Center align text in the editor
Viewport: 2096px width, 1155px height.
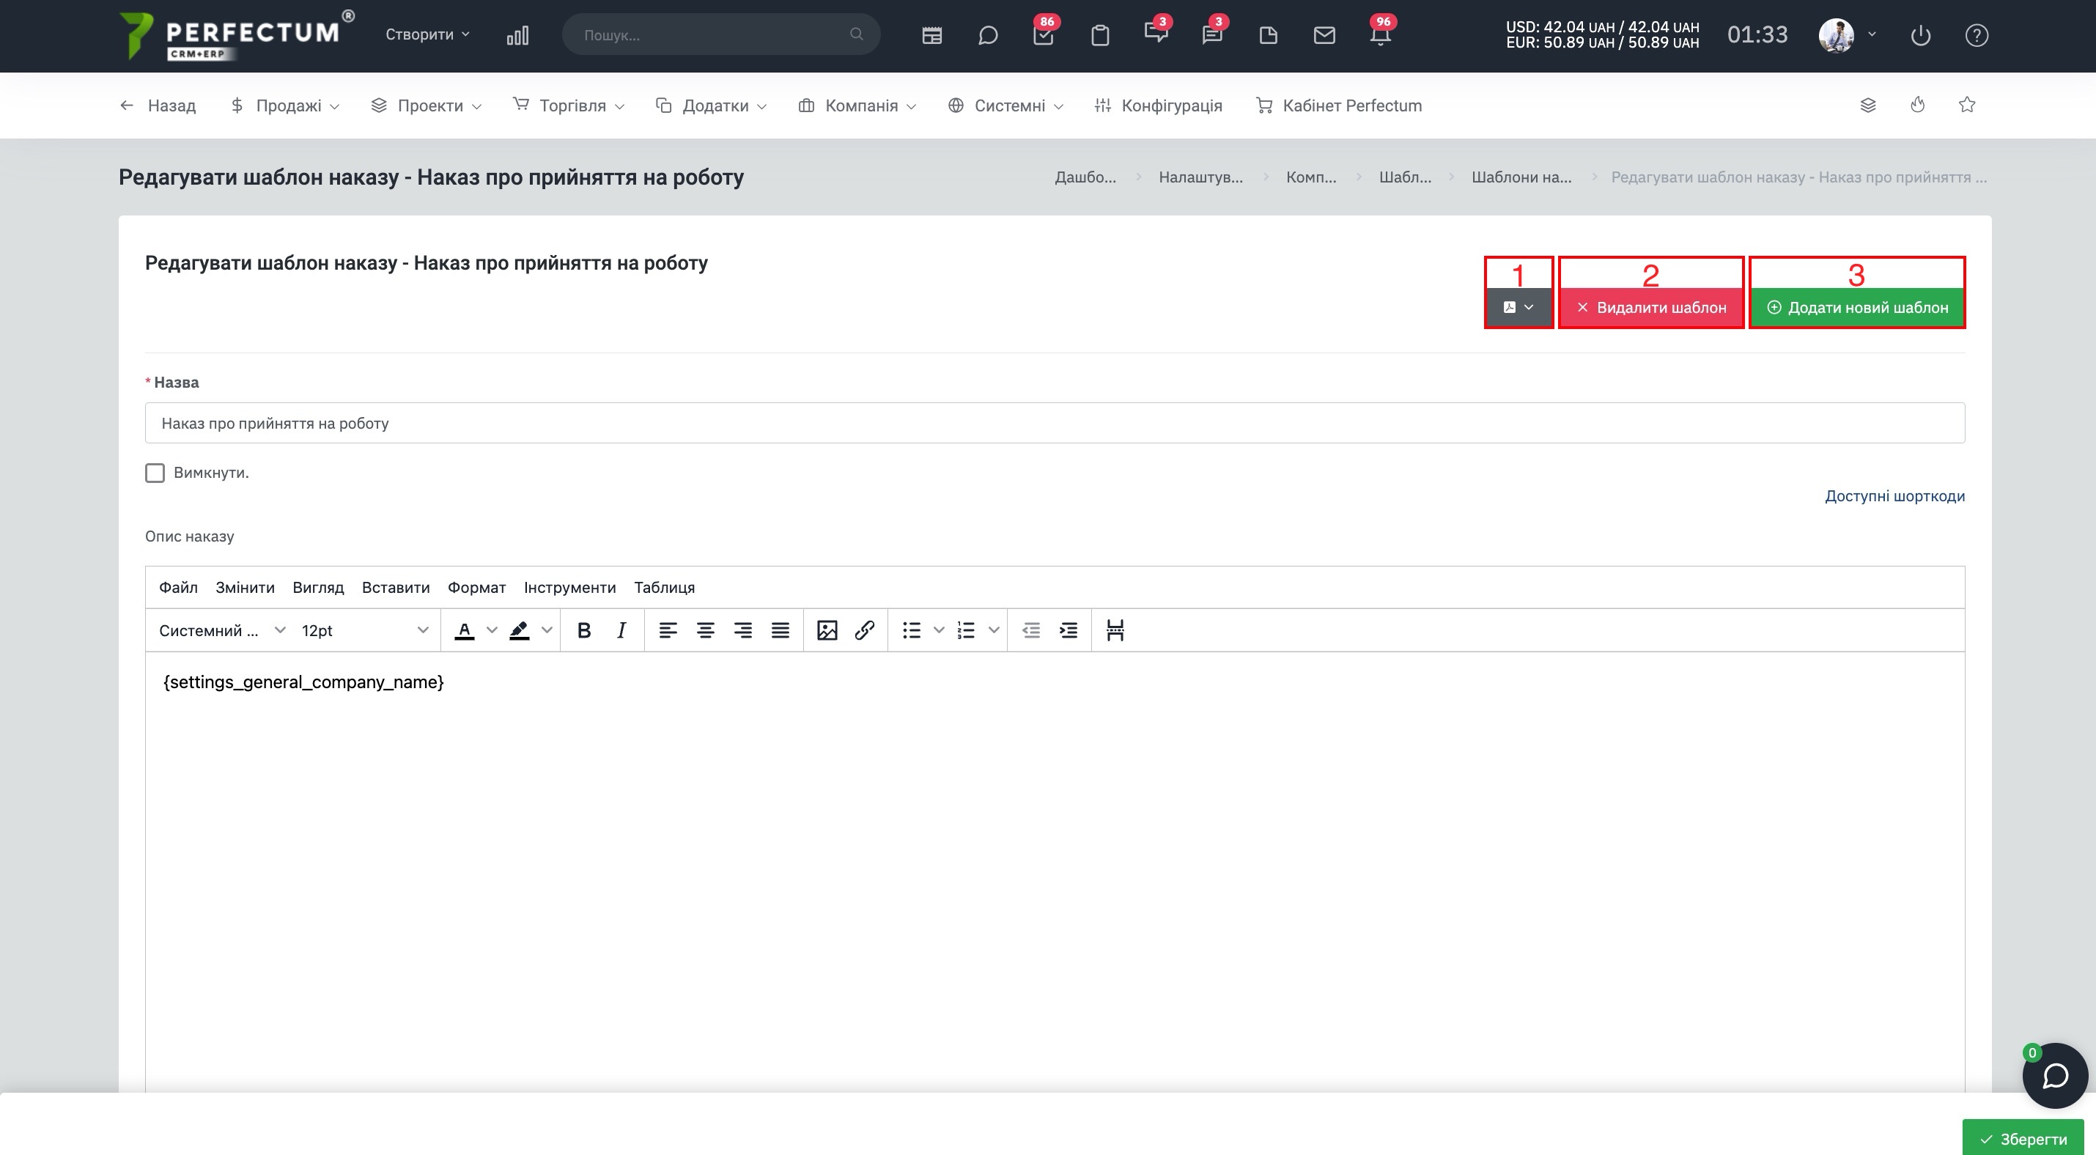coord(706,630)
